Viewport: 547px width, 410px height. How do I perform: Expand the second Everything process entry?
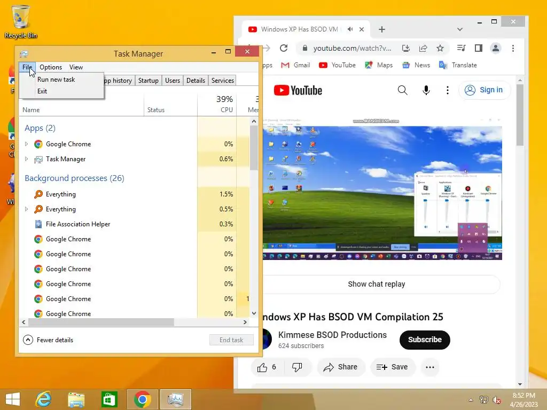[26, 209]
